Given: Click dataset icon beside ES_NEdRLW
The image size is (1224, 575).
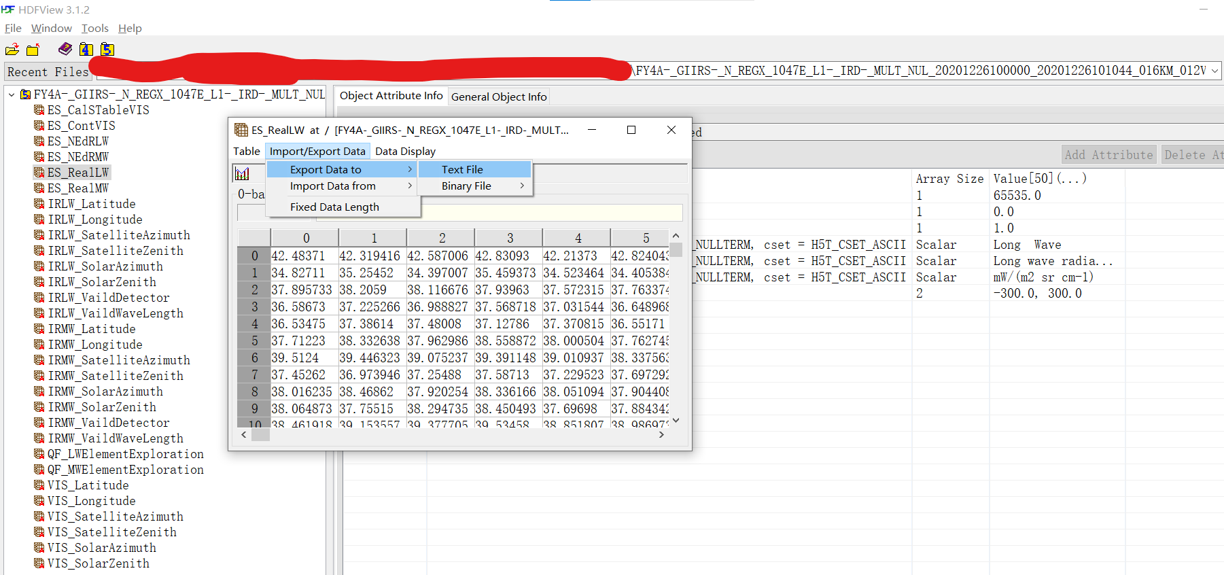Looking at the screenshot, I should point(39,141).
